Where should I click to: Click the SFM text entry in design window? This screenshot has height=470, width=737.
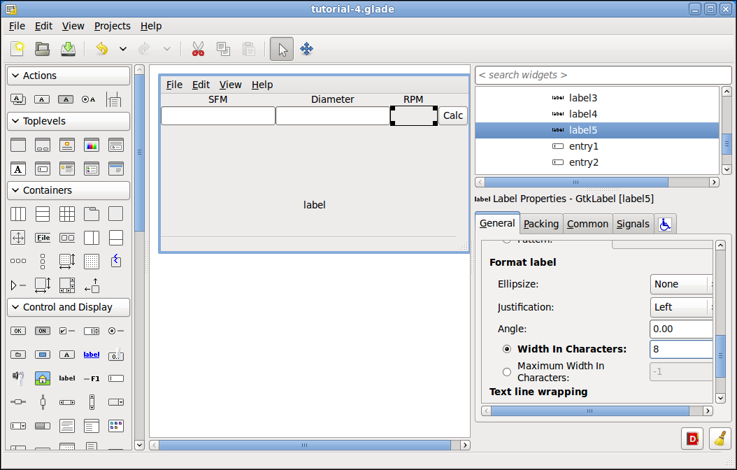218,115
